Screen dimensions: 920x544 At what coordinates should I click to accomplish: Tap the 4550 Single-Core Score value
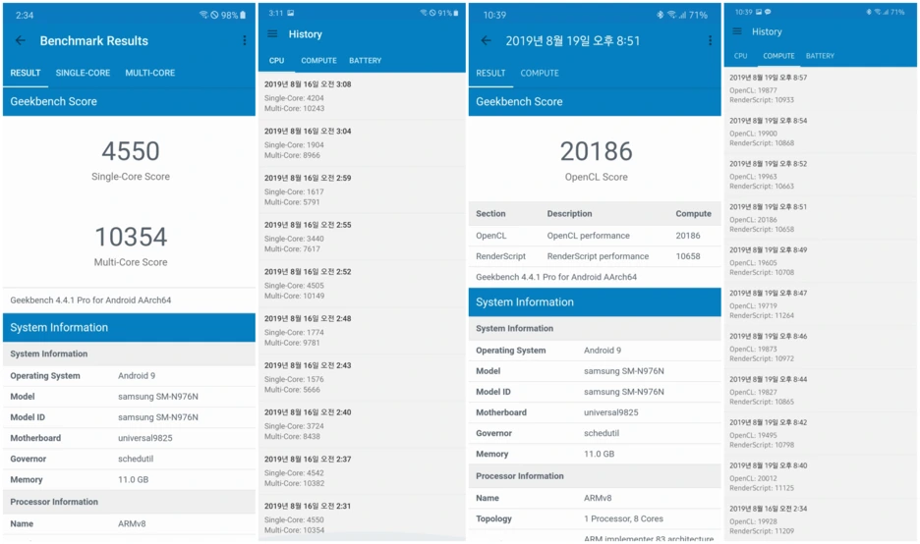tap(131, 151)
